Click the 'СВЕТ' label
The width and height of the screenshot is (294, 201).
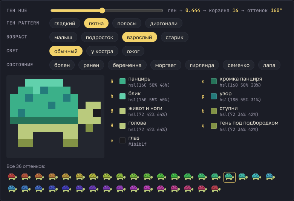click(12, 51)
